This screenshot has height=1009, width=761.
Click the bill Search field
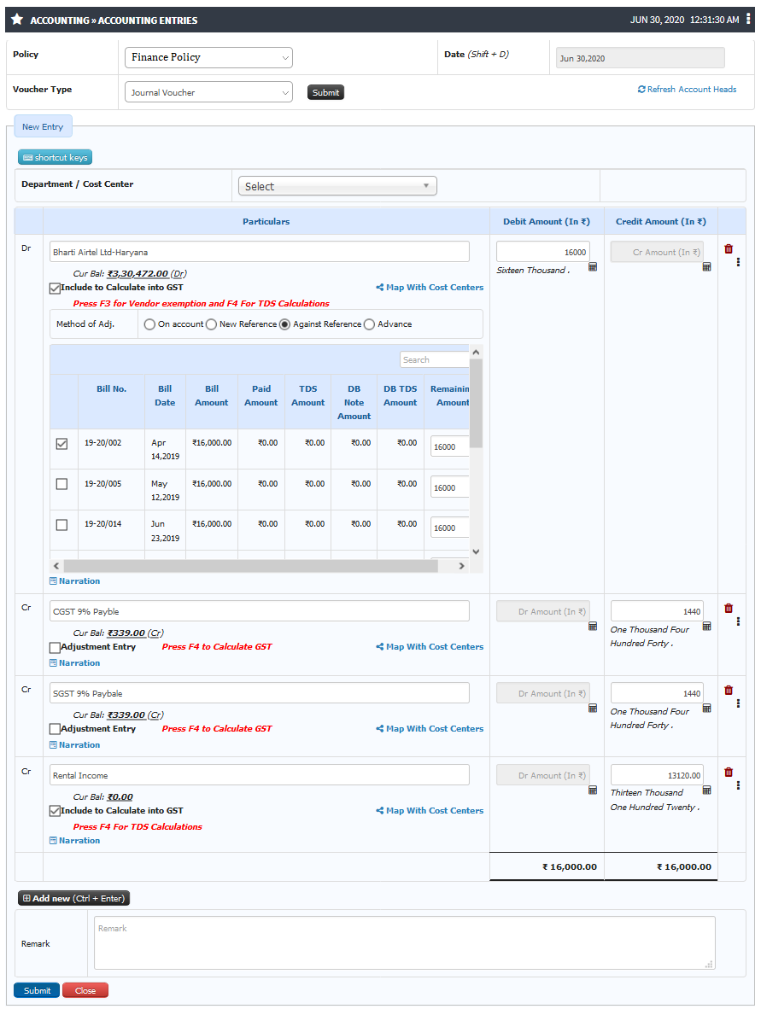click(435, 359)
